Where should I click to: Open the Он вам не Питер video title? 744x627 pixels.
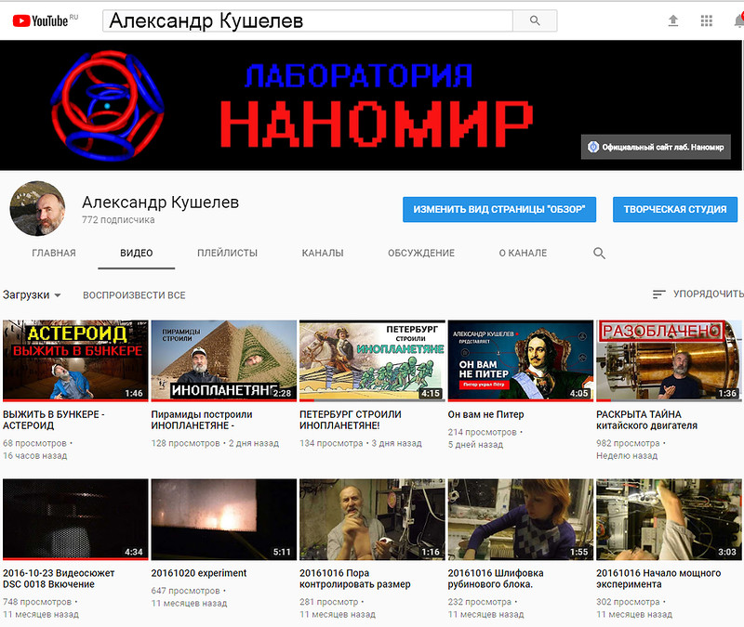click(485, 414)
